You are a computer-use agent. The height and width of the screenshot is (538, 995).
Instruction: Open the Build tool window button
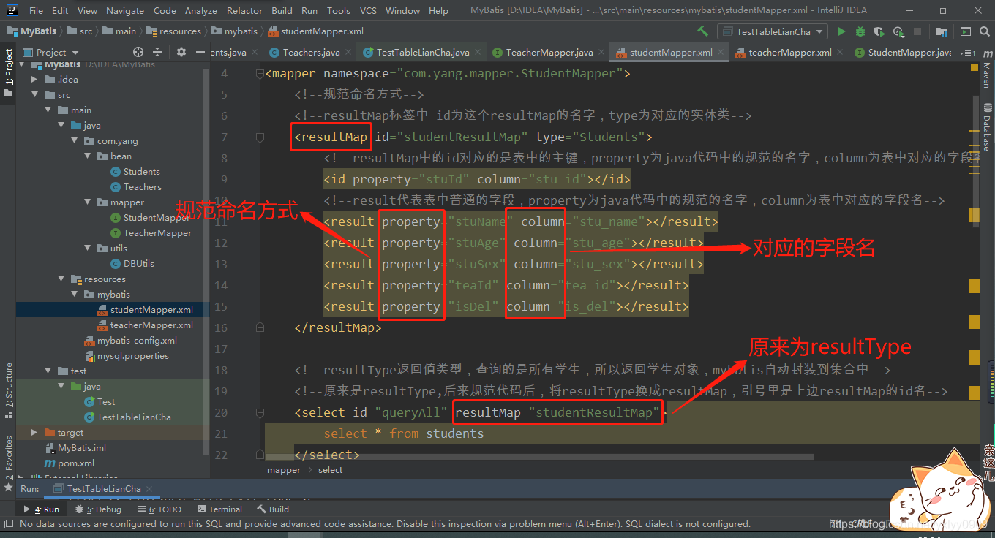(274, 509)
